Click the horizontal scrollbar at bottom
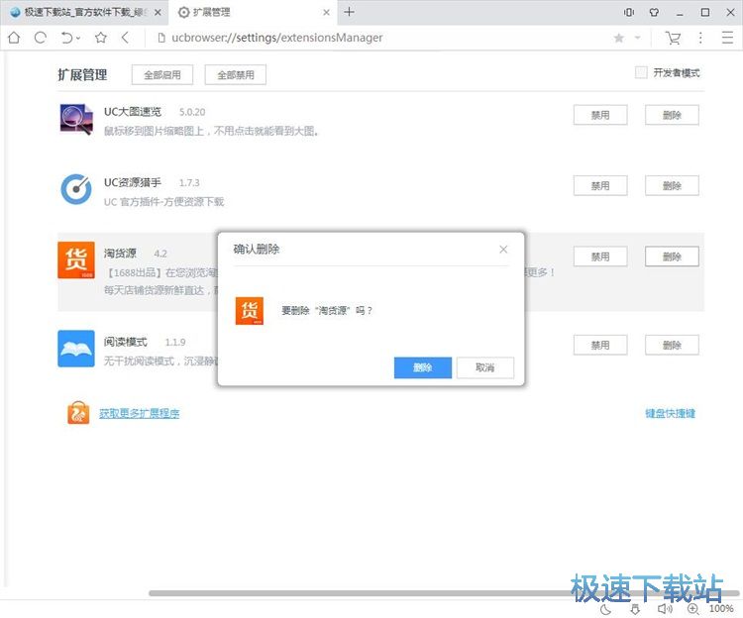Viewport: 743px width, 618px height. pos(444,593)
